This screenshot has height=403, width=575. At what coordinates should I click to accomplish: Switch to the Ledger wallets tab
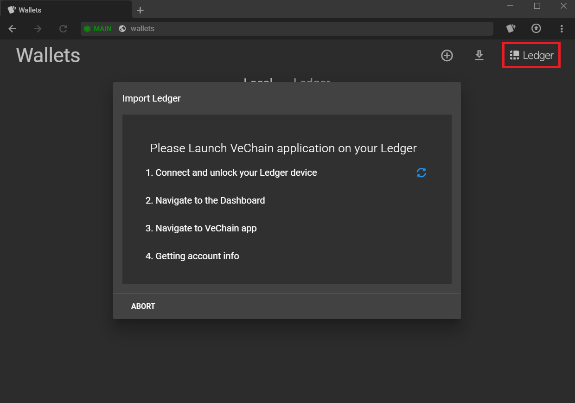coord(312,83)
